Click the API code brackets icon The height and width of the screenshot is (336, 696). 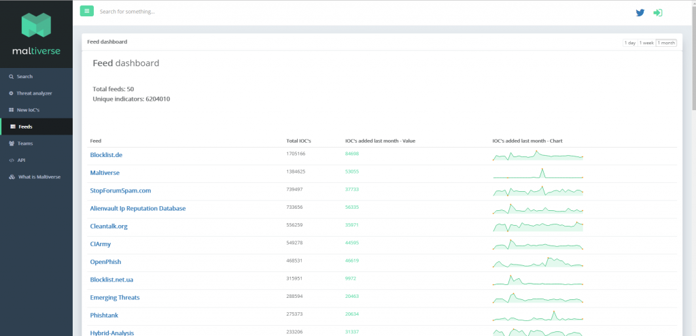pyautogui.click(x=12, y=160)
